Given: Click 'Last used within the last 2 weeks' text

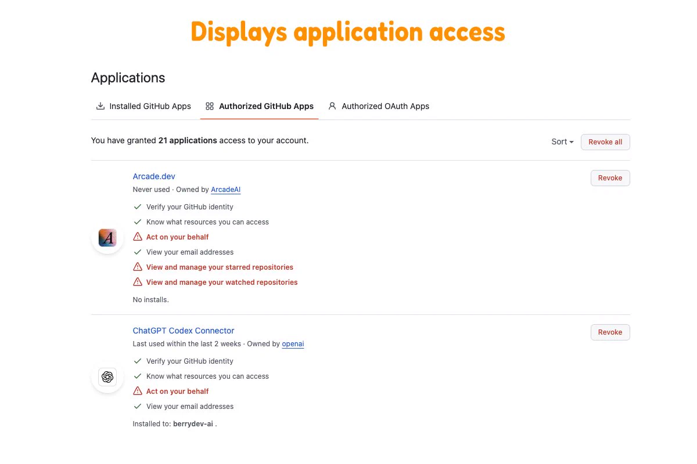Looking at the screenshot, I should [187, 344].
